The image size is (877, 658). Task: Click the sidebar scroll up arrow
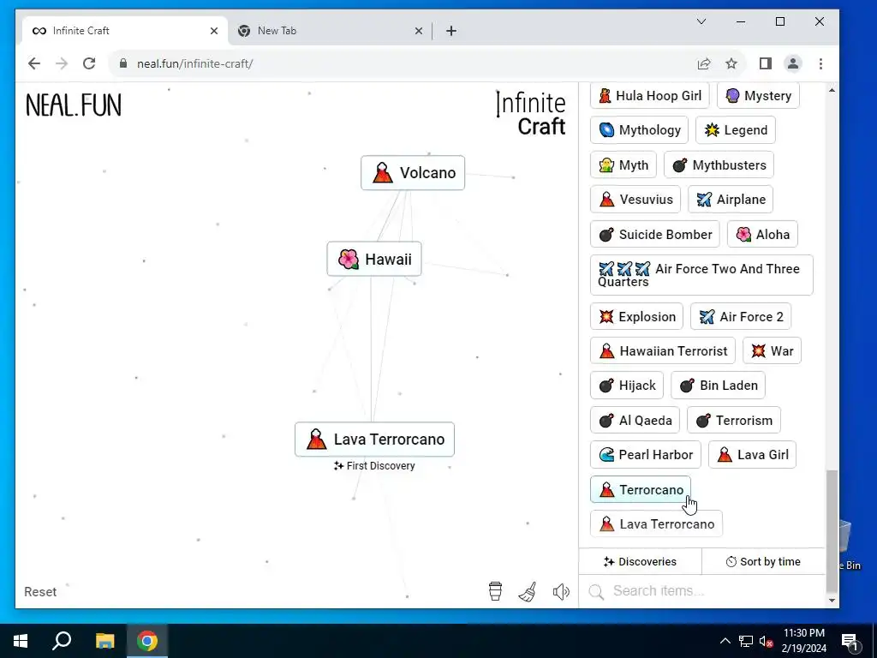[x=832, y=90]
